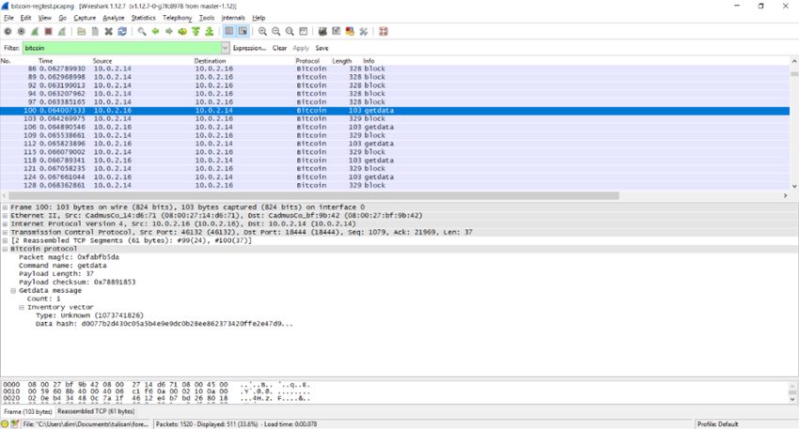The height and width of the screenshot is (429, 799).
Task: Open expert info status circle
Action: [x=5, y=424]
